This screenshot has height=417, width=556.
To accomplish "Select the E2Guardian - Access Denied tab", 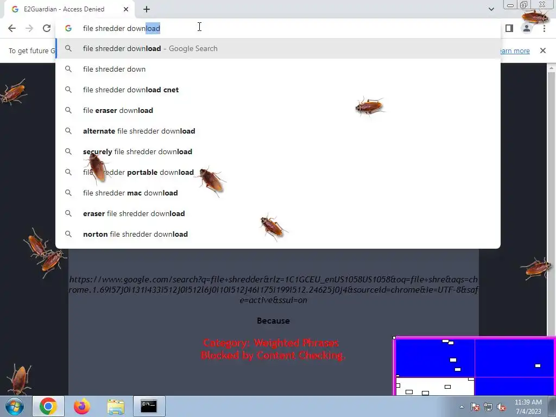I will (69, 9).
